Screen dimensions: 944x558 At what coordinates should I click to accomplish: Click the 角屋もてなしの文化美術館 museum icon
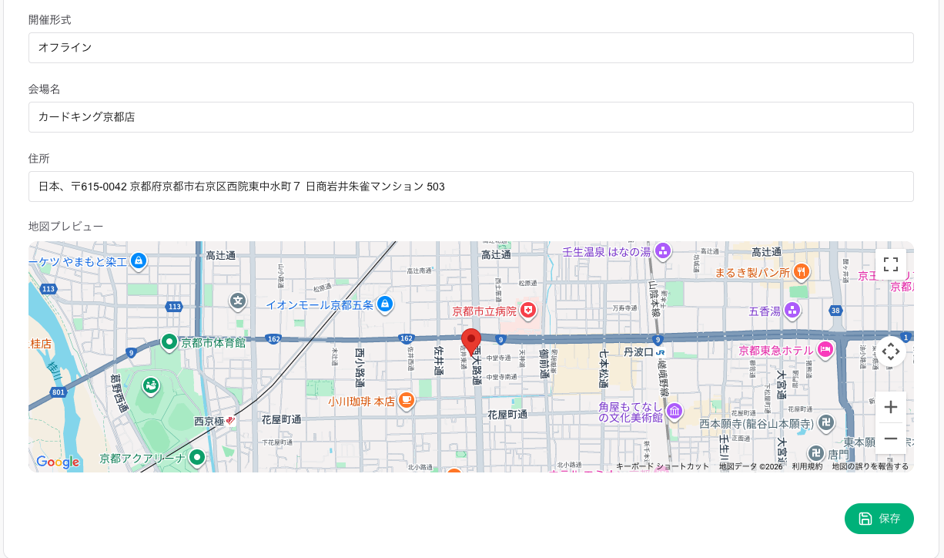(675, 411)
